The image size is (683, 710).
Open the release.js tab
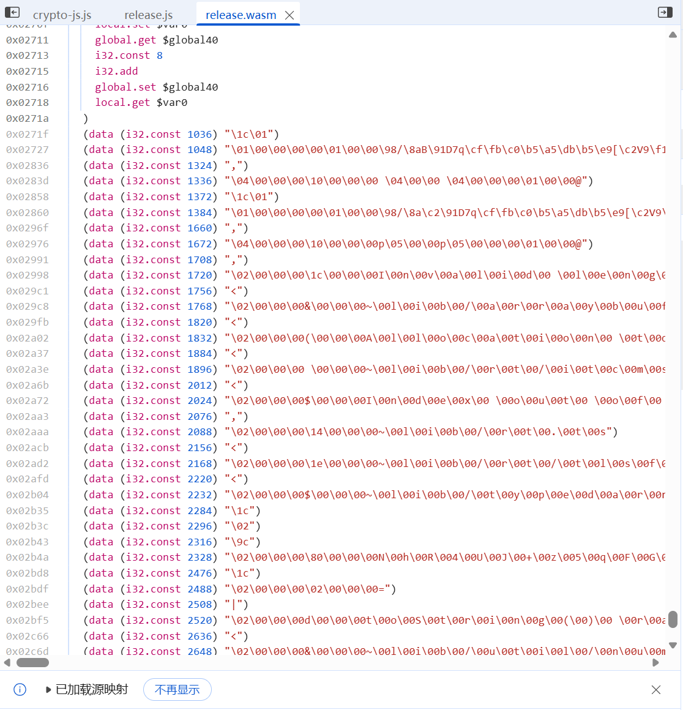point(148,15)
